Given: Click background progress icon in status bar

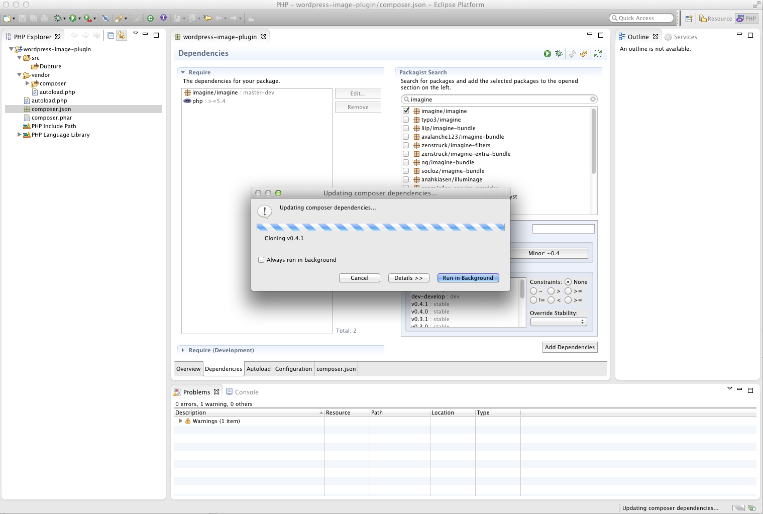Looking at the screenshot, I should coord(751,508).
